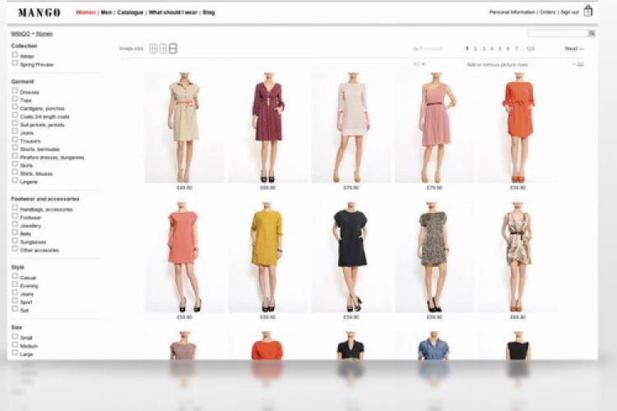Tick the Sport style checkbox
This screenshot has width=617, height=411.
[x=15, y=301]
